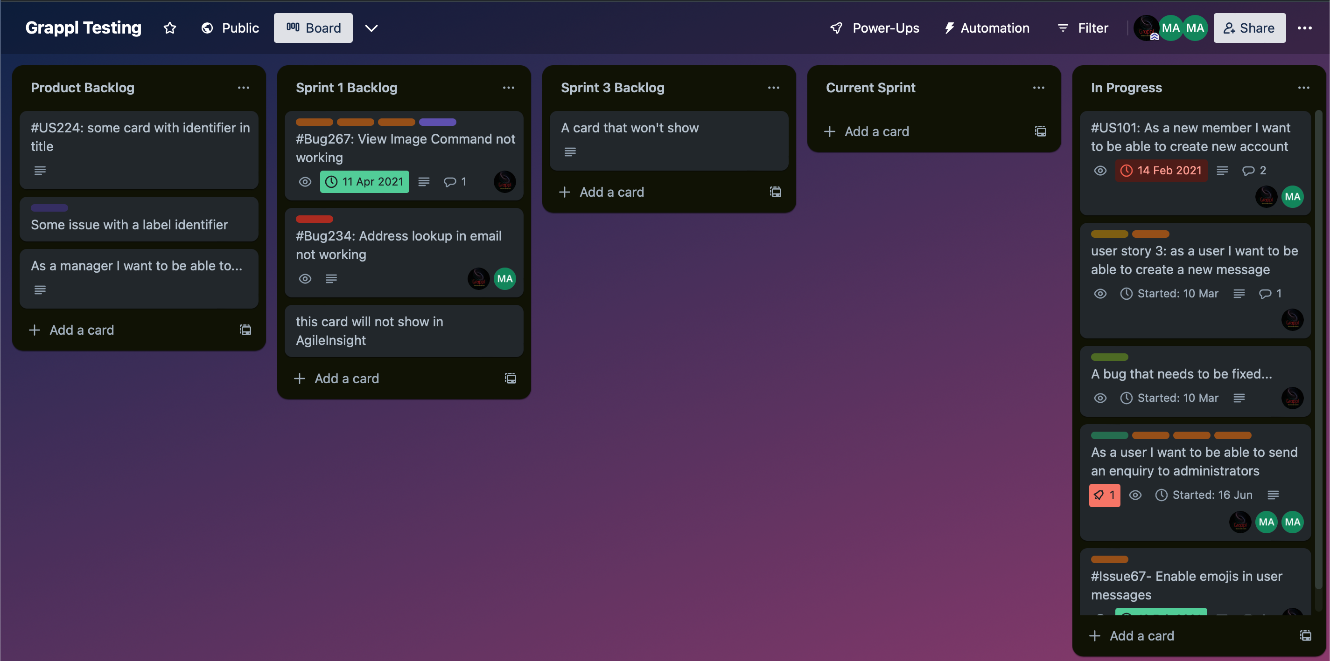Click the Share button
1330x661 pixels.
coord(1249,28)
